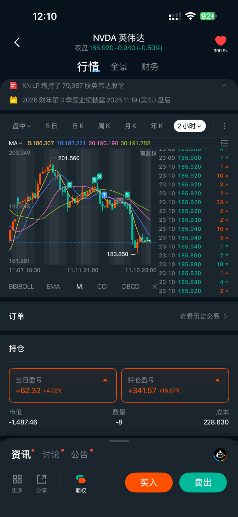Open the 资讯 news tab
The width and height of the screenshot is (238, 517).
[21, 455]
